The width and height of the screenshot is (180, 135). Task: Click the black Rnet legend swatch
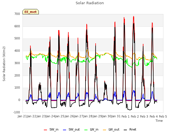click(125, 130)
